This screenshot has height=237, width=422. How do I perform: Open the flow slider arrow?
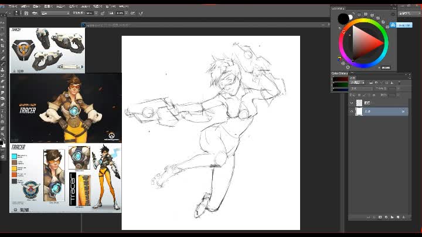[127, 13]
